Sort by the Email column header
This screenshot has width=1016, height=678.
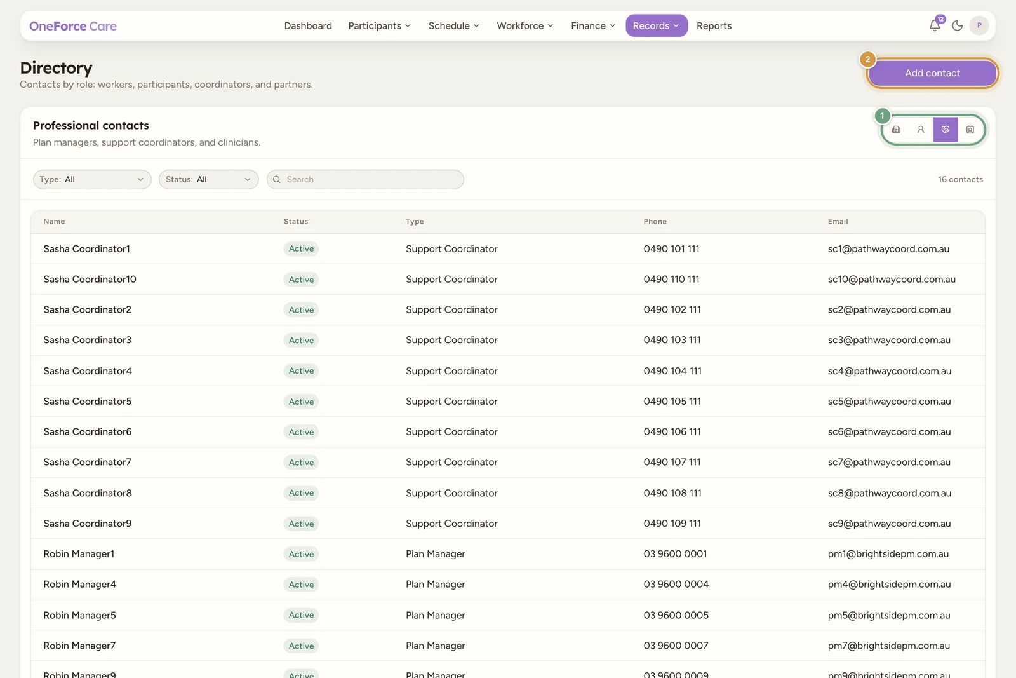[x=838, y=222]
